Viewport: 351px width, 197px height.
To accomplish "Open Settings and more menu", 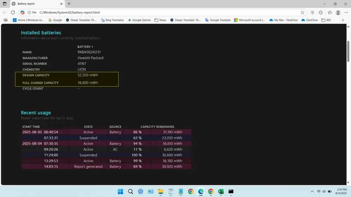I will [346, 13].
